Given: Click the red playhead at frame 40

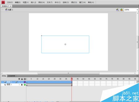Looking at the screenshot, I should 72,79.
